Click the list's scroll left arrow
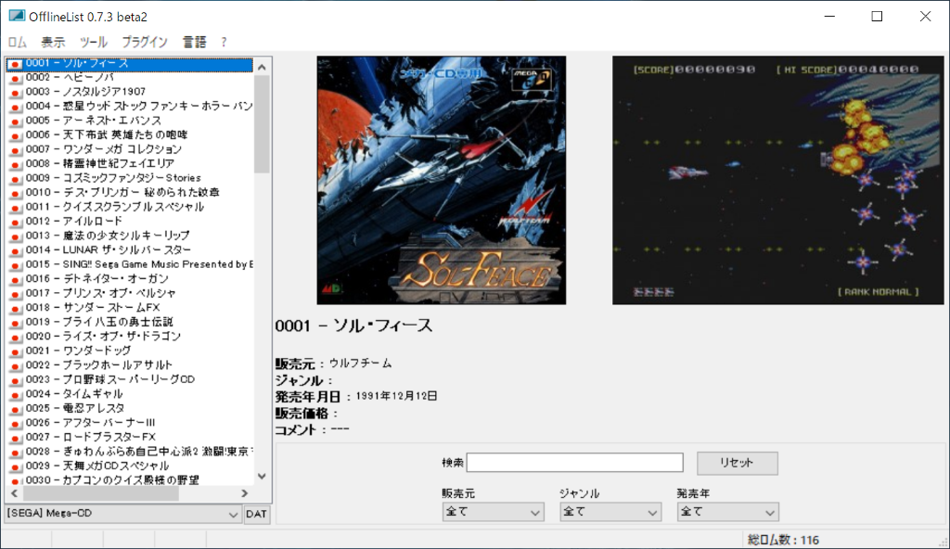 pyautogui.click(x=15, y=494)
